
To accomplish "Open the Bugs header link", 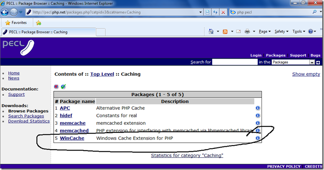I will pyautogui.click(x=315, y=55).
